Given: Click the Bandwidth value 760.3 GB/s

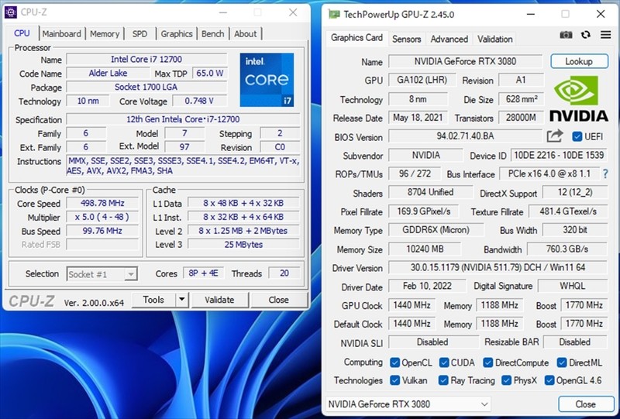Looking at the screenshot, I should [x=567, y=249].
